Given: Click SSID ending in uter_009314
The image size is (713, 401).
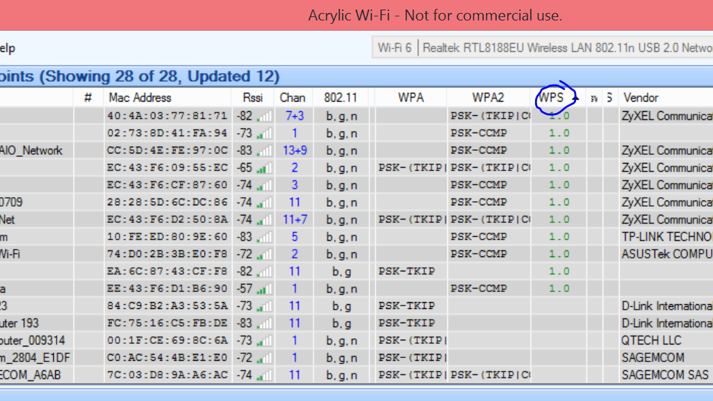Looking at the screenshot, I should 32,341.
